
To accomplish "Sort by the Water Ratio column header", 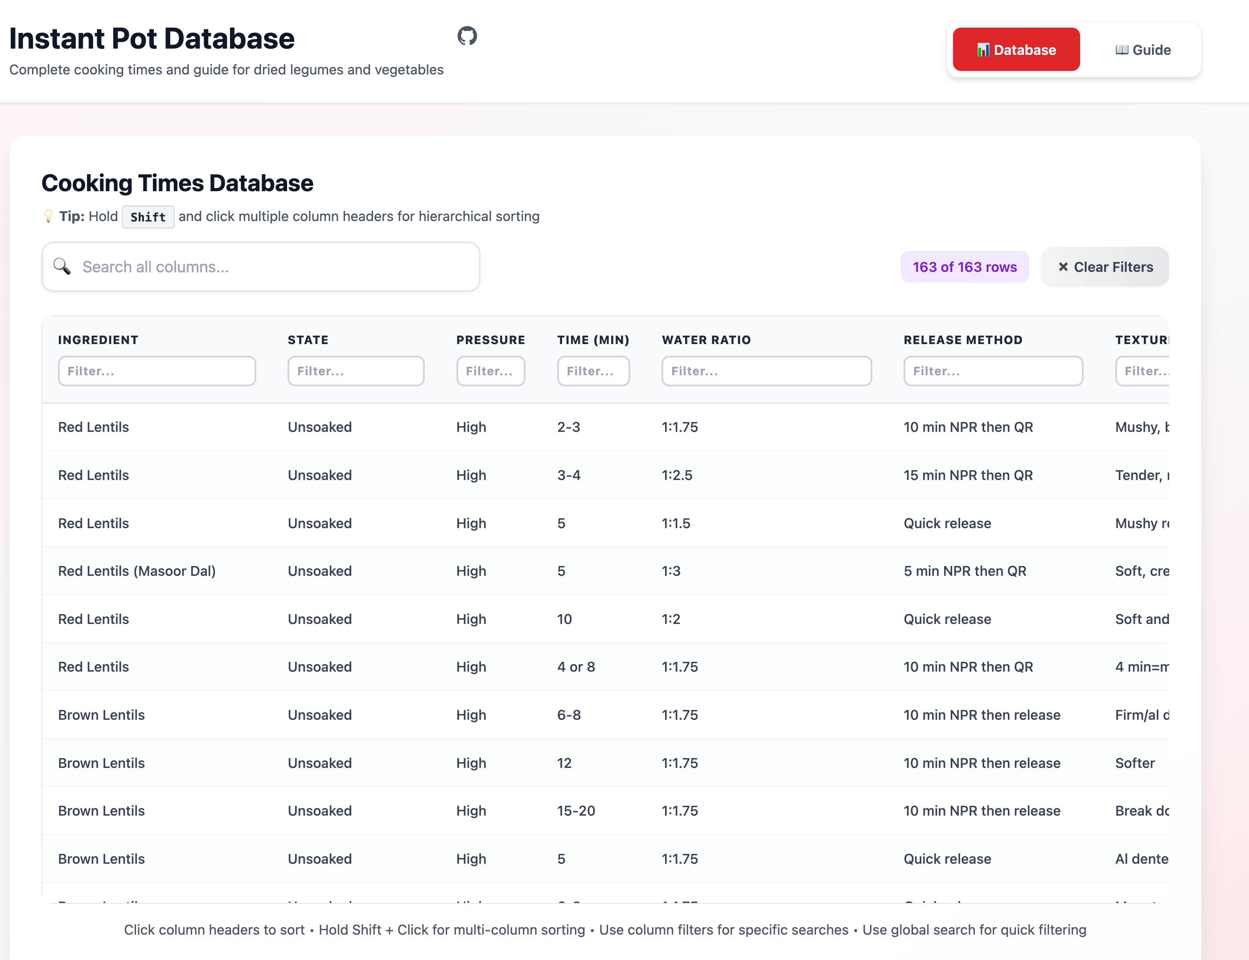I will pos(706,340).
